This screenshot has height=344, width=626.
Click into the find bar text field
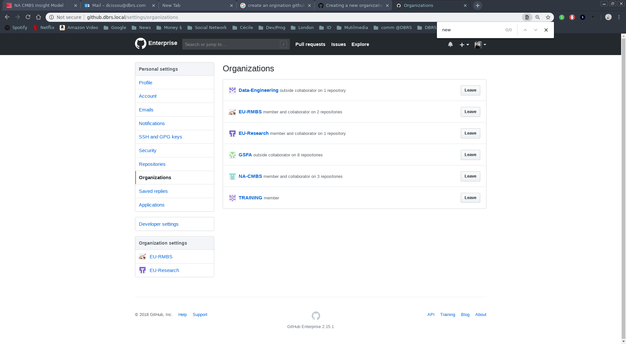click(x=471, y=30)
